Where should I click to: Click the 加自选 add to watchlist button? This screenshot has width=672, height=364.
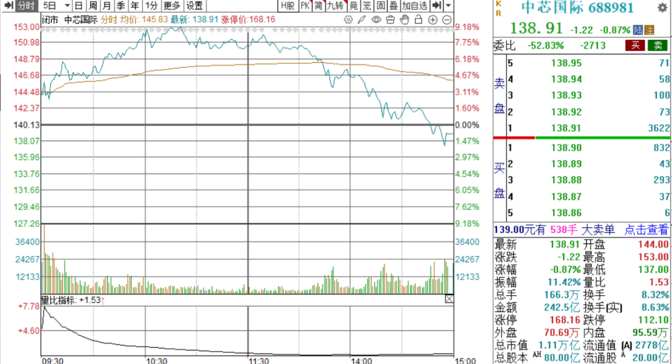coord(414,6)
